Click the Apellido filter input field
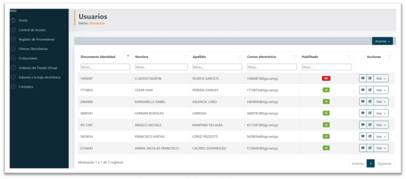The height and width of the screenshot is (179, 406). point(217,67)
